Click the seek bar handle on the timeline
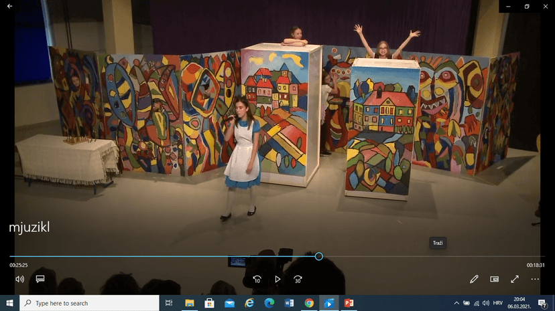555x311 pixels. point(319,256)
